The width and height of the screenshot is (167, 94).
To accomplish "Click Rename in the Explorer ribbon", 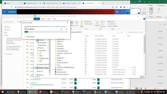I will tap(76, 23).
